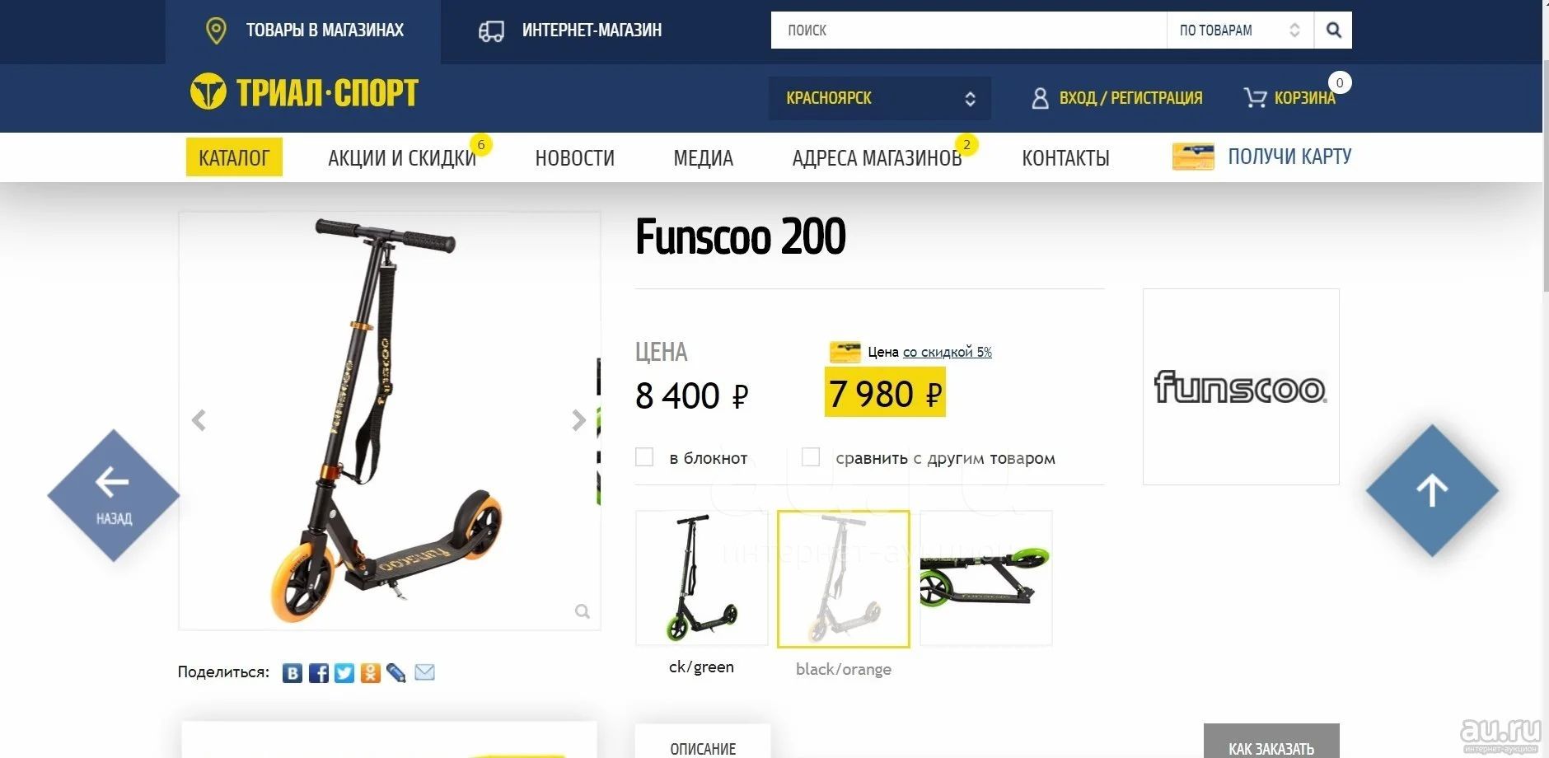Click into the Поиск search field
This screenshot has height=758, width=1549.
coord(969,30)
